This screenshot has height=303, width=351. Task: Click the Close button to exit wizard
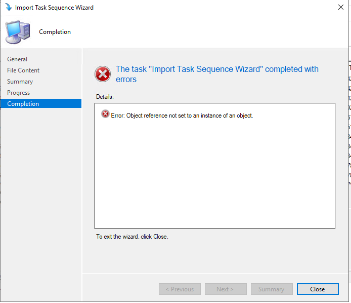pos(318,289)
